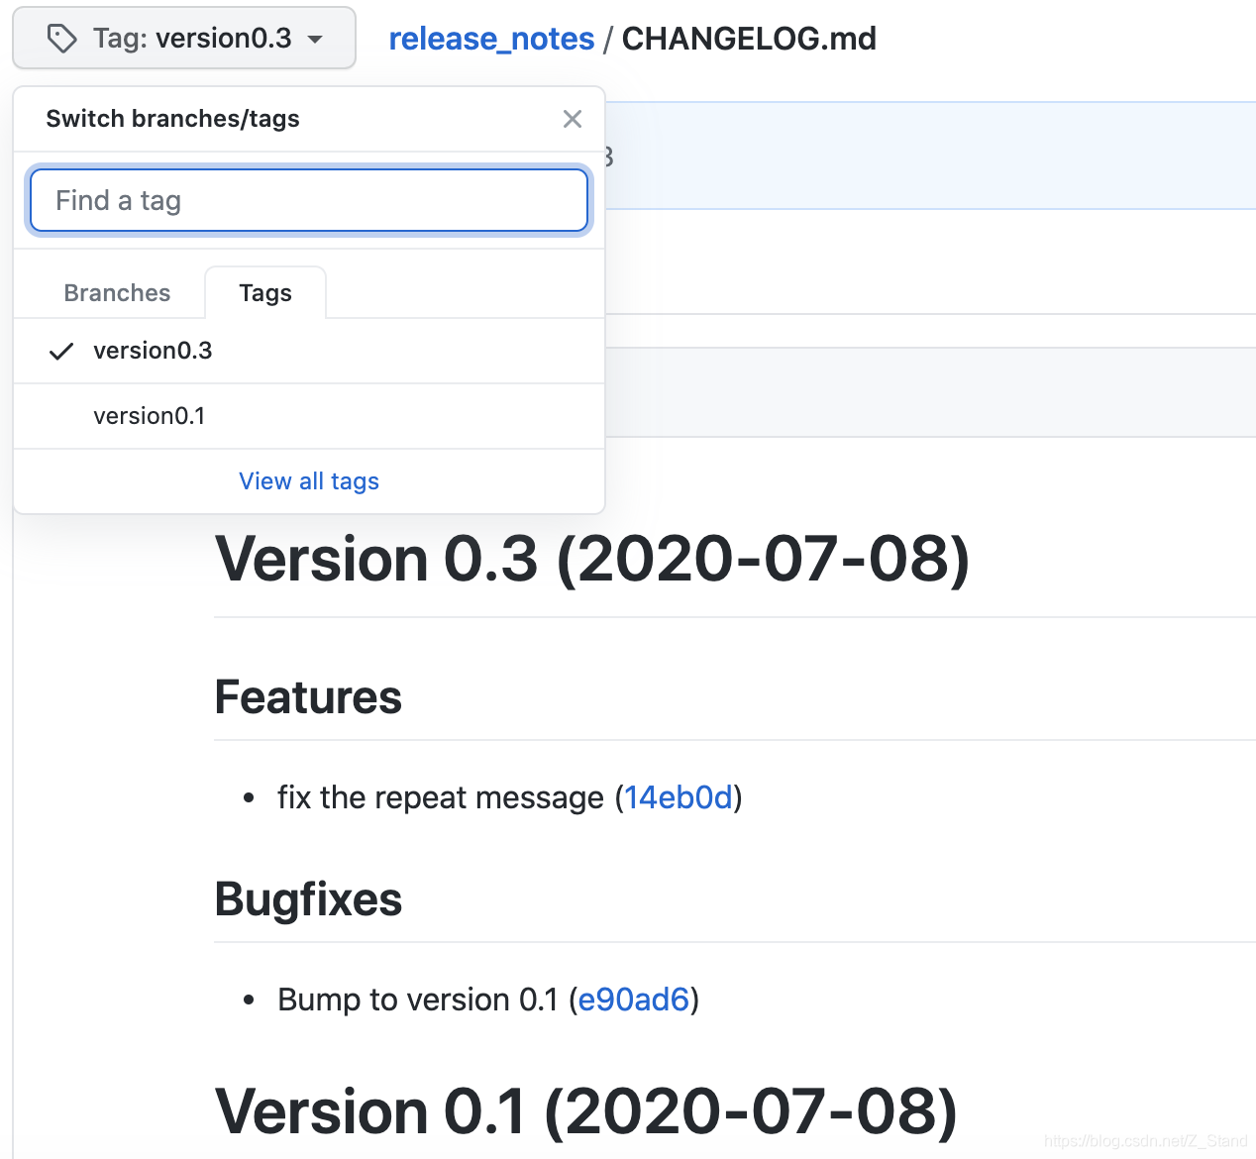This screenshot has width=1256, height=1159.
Task: Select the version0.3 tag row
Action: [153, 351]
